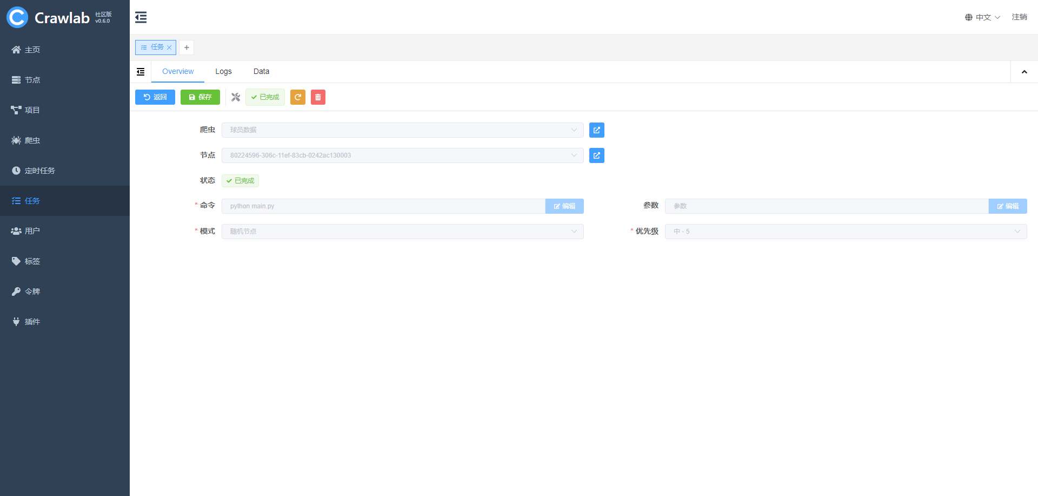Click the Crawlab logo icon

tap(17, 17)
